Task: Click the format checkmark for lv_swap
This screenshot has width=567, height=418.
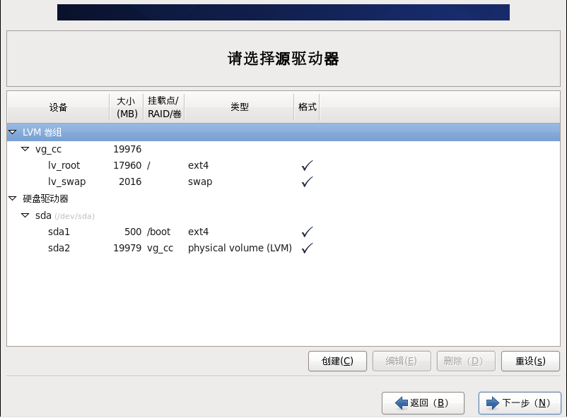Action: [307, 181]
